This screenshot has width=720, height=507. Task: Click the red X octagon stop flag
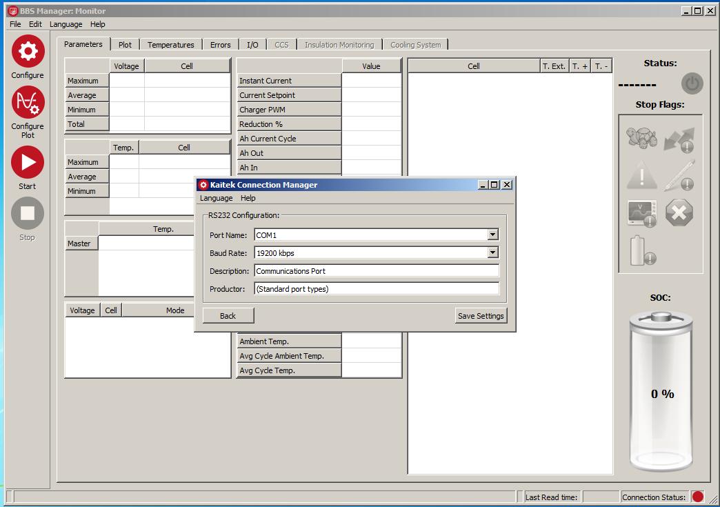(x=679, y=212)
